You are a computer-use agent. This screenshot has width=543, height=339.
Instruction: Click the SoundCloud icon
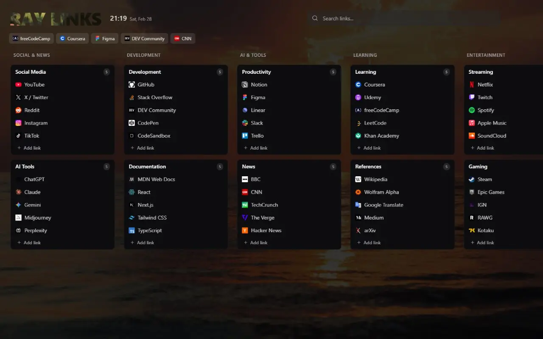(x=471, y=136)
